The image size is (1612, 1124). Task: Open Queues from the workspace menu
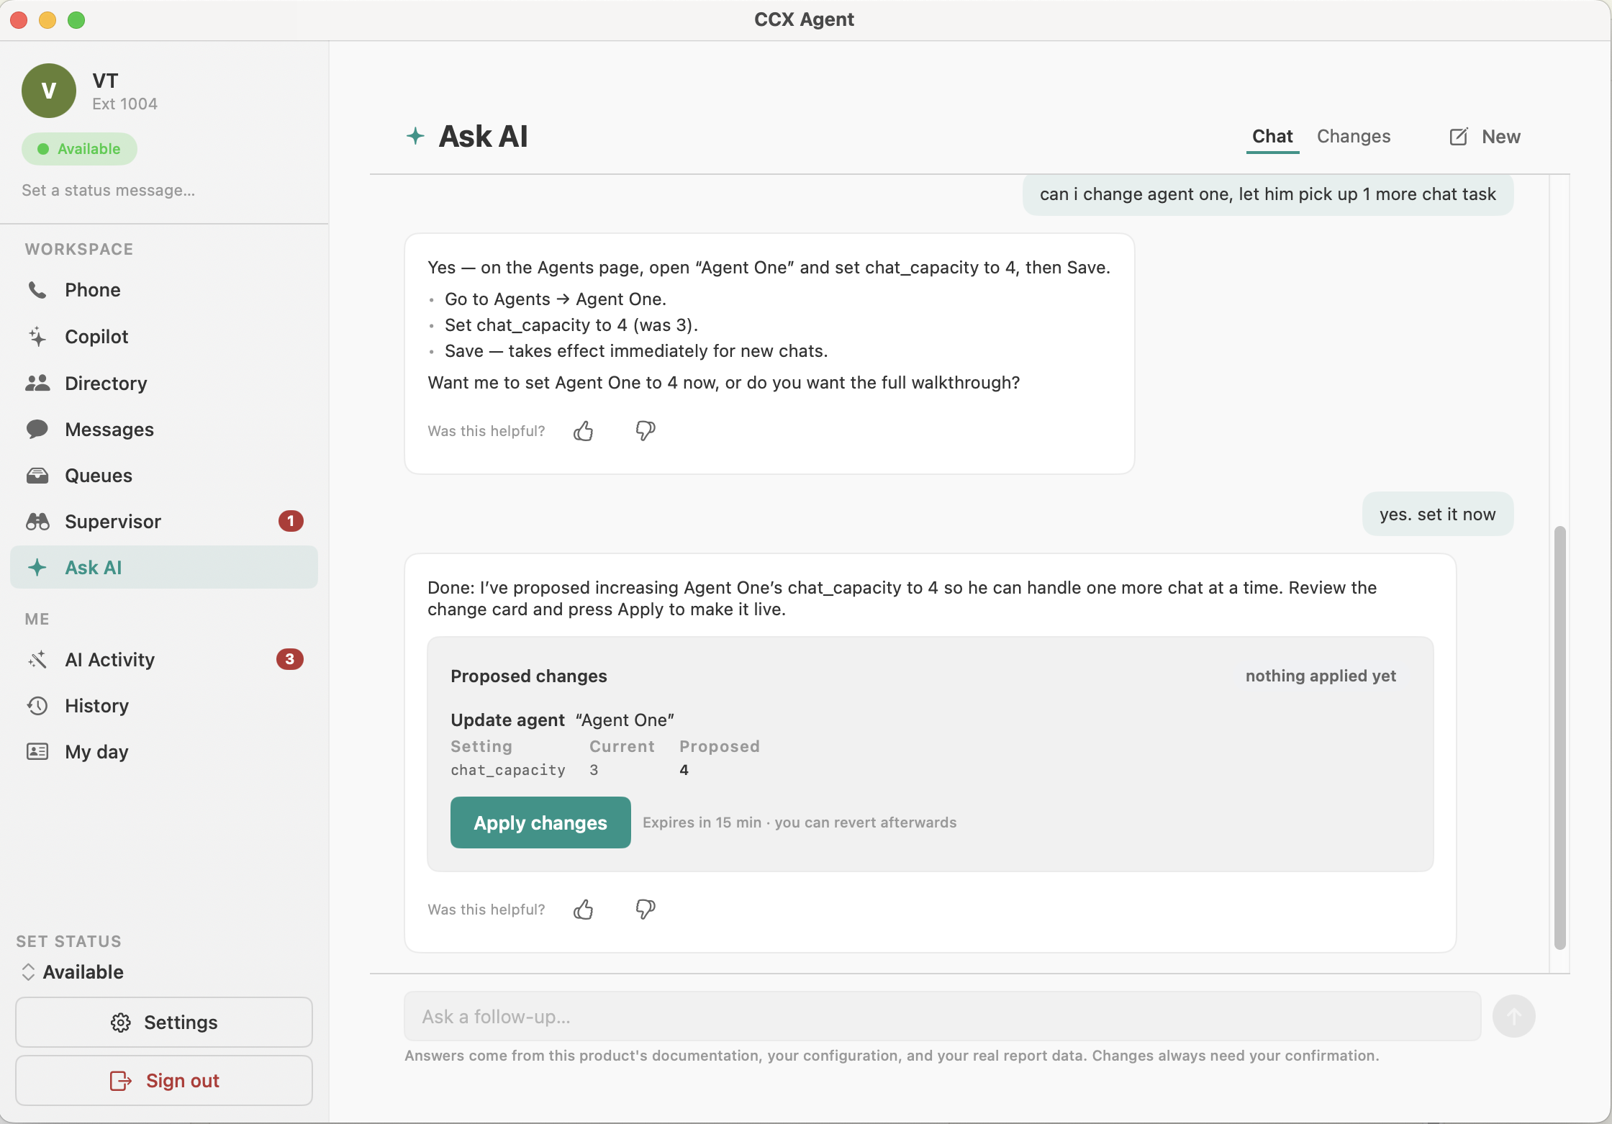(x=164, y=476)
